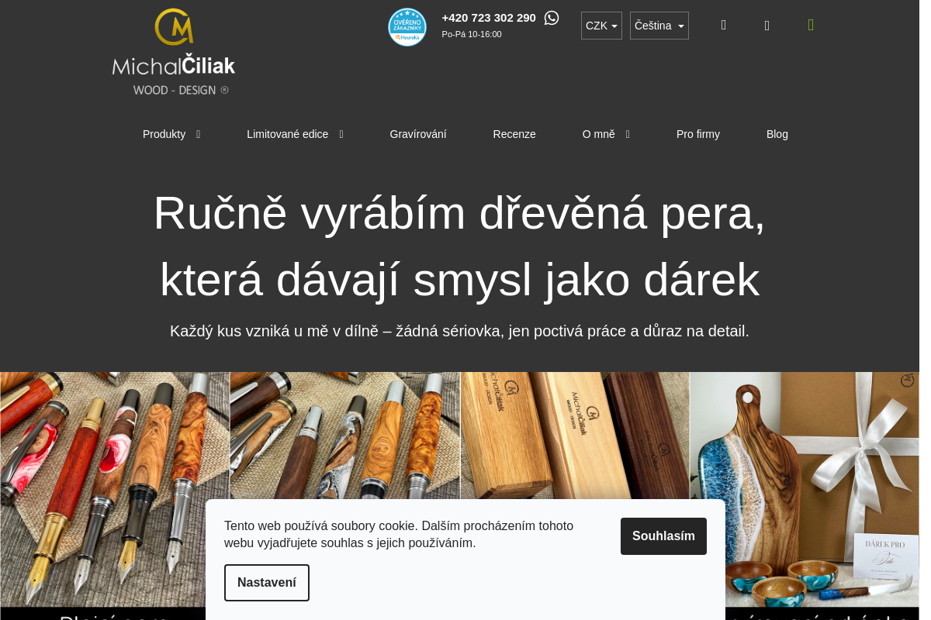The width and height of the screenshot is (931, 620).
Task: Click the white icon right beside Čeština dropdown
Action: point(724,26)
